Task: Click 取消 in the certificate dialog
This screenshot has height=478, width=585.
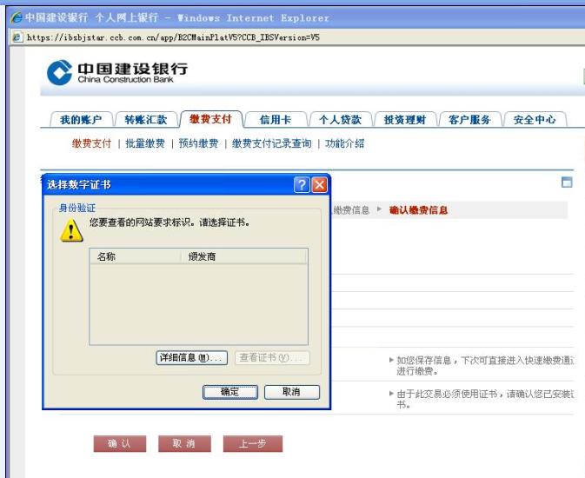Action: coord(292,392)
